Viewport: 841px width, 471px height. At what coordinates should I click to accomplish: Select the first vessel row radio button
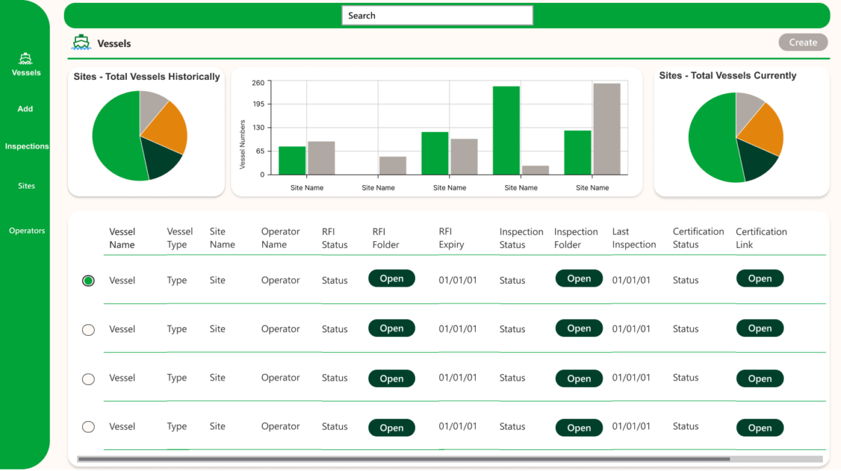(x=88, y=280)
